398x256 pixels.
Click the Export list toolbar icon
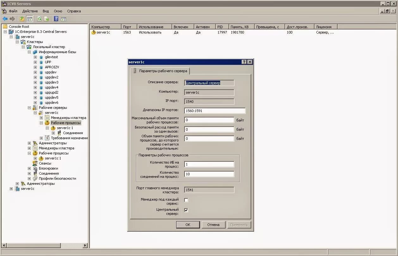click(46, 19)
